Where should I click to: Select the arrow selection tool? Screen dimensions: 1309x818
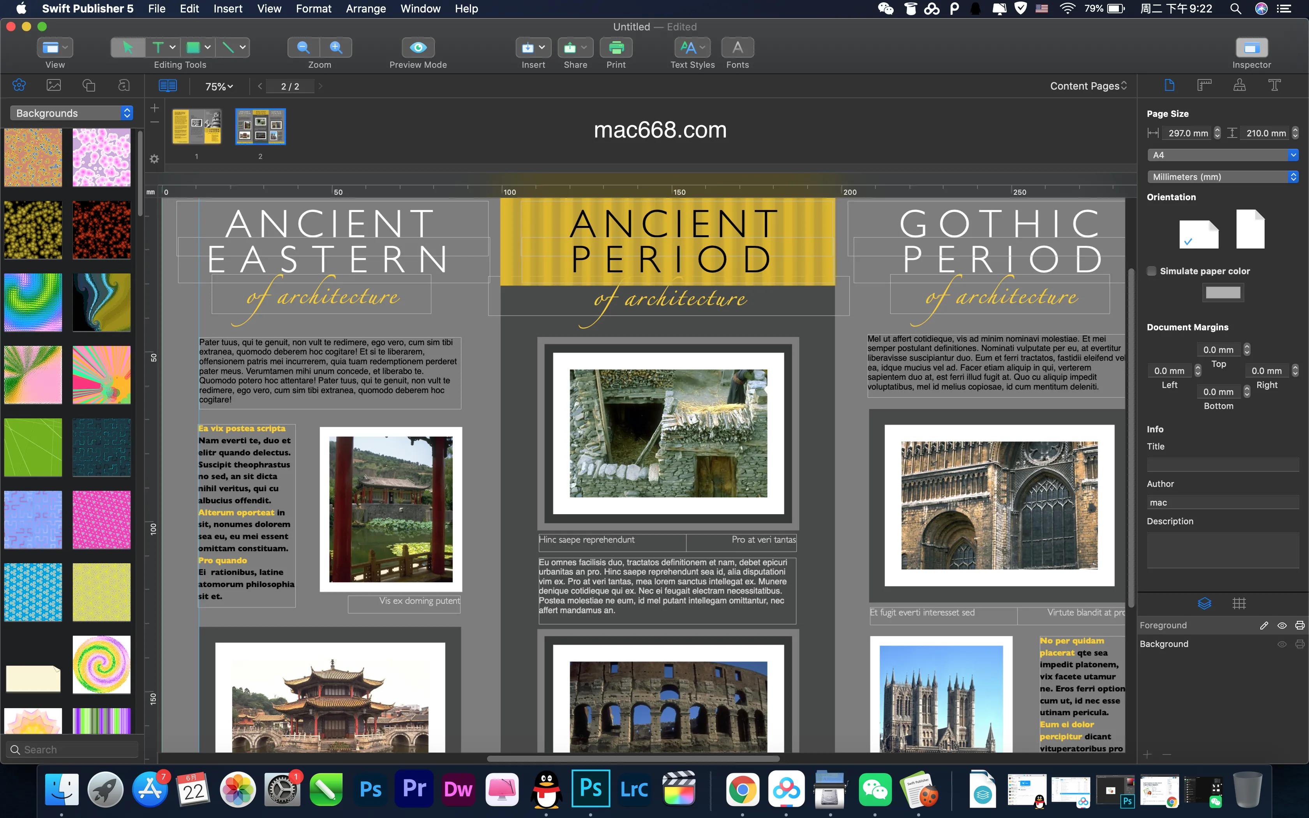point(128,48)
